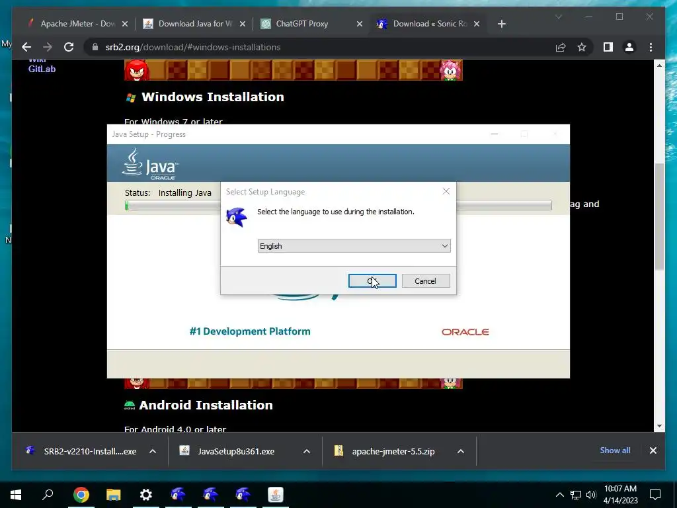Reload the srb2.org page
This screenshot has height=508, width=677.
pos(69,47)
